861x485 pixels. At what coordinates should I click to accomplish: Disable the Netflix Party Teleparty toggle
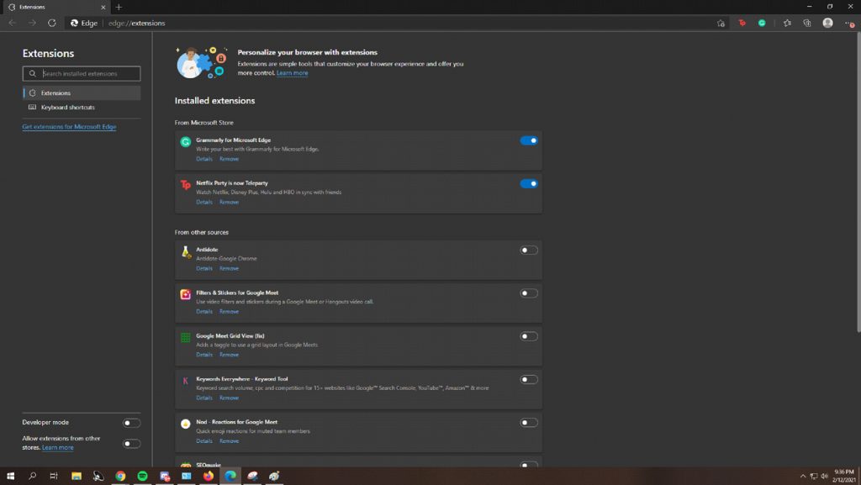(x=529, y=184)
